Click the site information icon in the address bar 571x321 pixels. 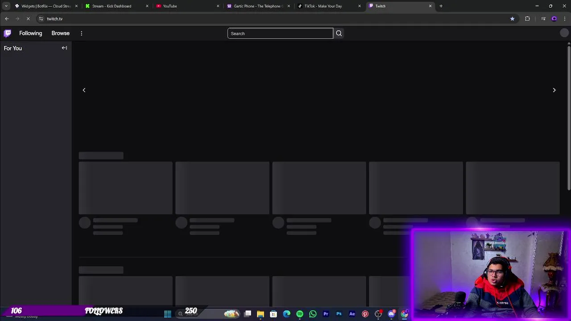[41, 19]
